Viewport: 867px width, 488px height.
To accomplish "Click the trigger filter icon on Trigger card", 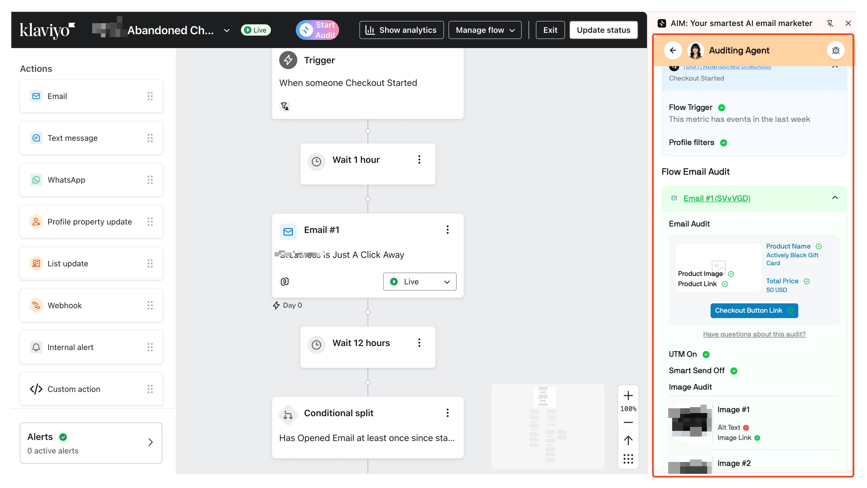I will click(285, 106).
